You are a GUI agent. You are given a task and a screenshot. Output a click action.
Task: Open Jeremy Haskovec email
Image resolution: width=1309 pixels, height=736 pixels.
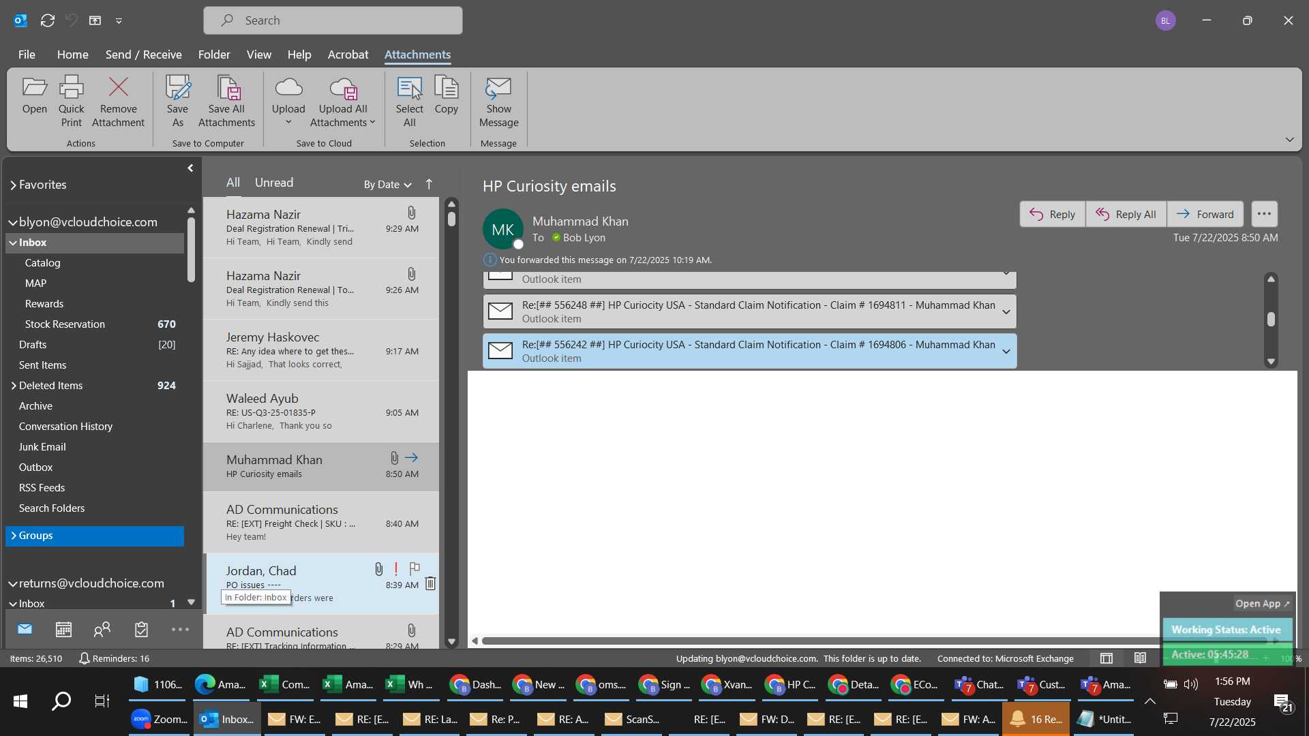[x=321, y=350]
